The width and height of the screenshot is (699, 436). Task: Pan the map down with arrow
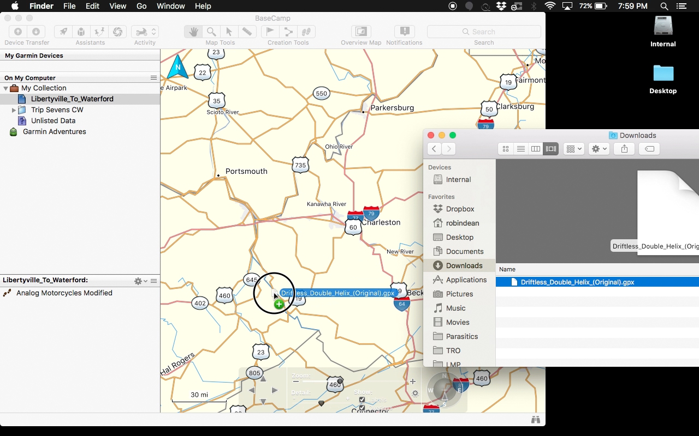263,402
